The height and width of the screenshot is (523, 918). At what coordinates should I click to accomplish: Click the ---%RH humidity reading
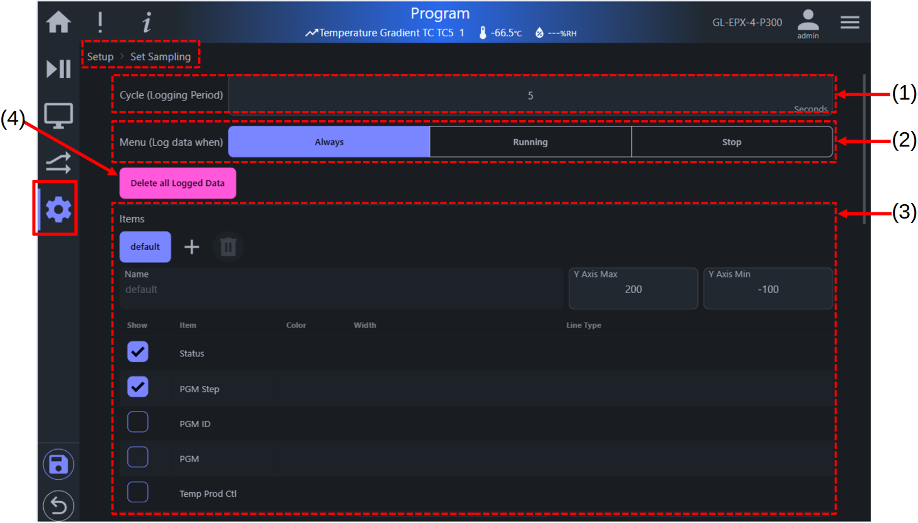(x=562, y=33)
